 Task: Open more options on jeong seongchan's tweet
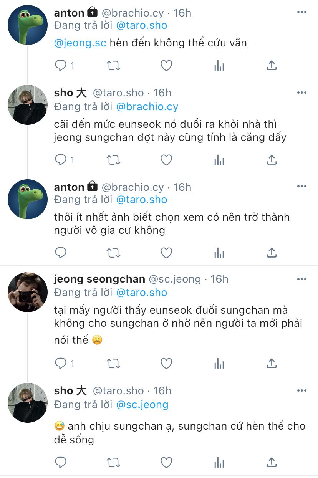click(x=302, y=279)
